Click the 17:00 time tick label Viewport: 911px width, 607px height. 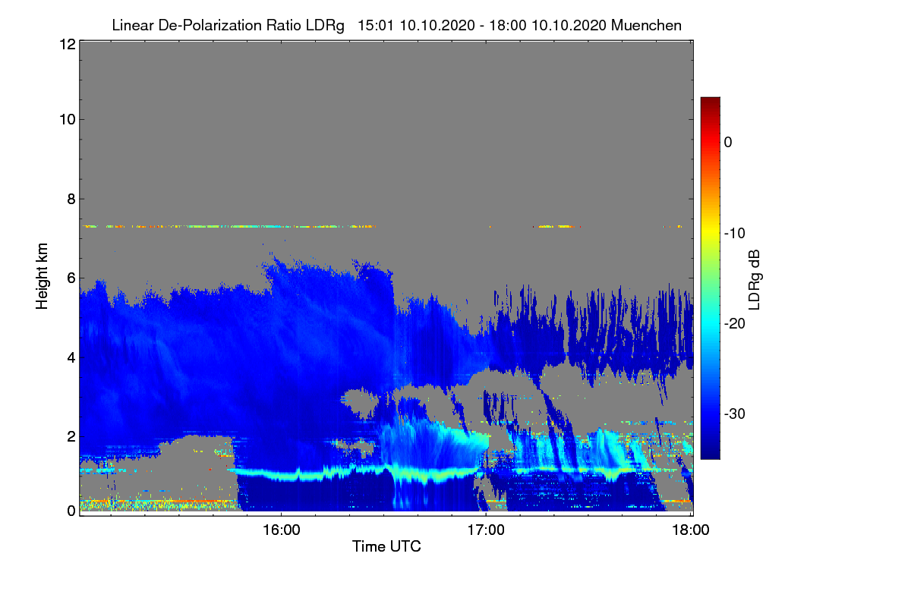pyautogui.click(x=485, y=530)
